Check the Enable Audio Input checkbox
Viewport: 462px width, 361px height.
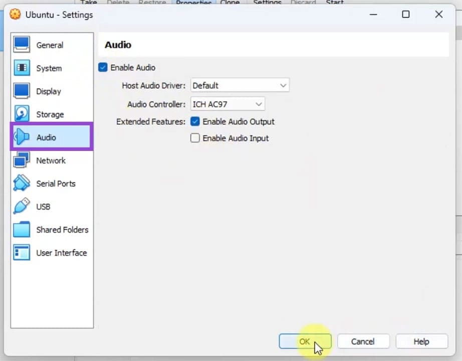[x=195, y=138]
